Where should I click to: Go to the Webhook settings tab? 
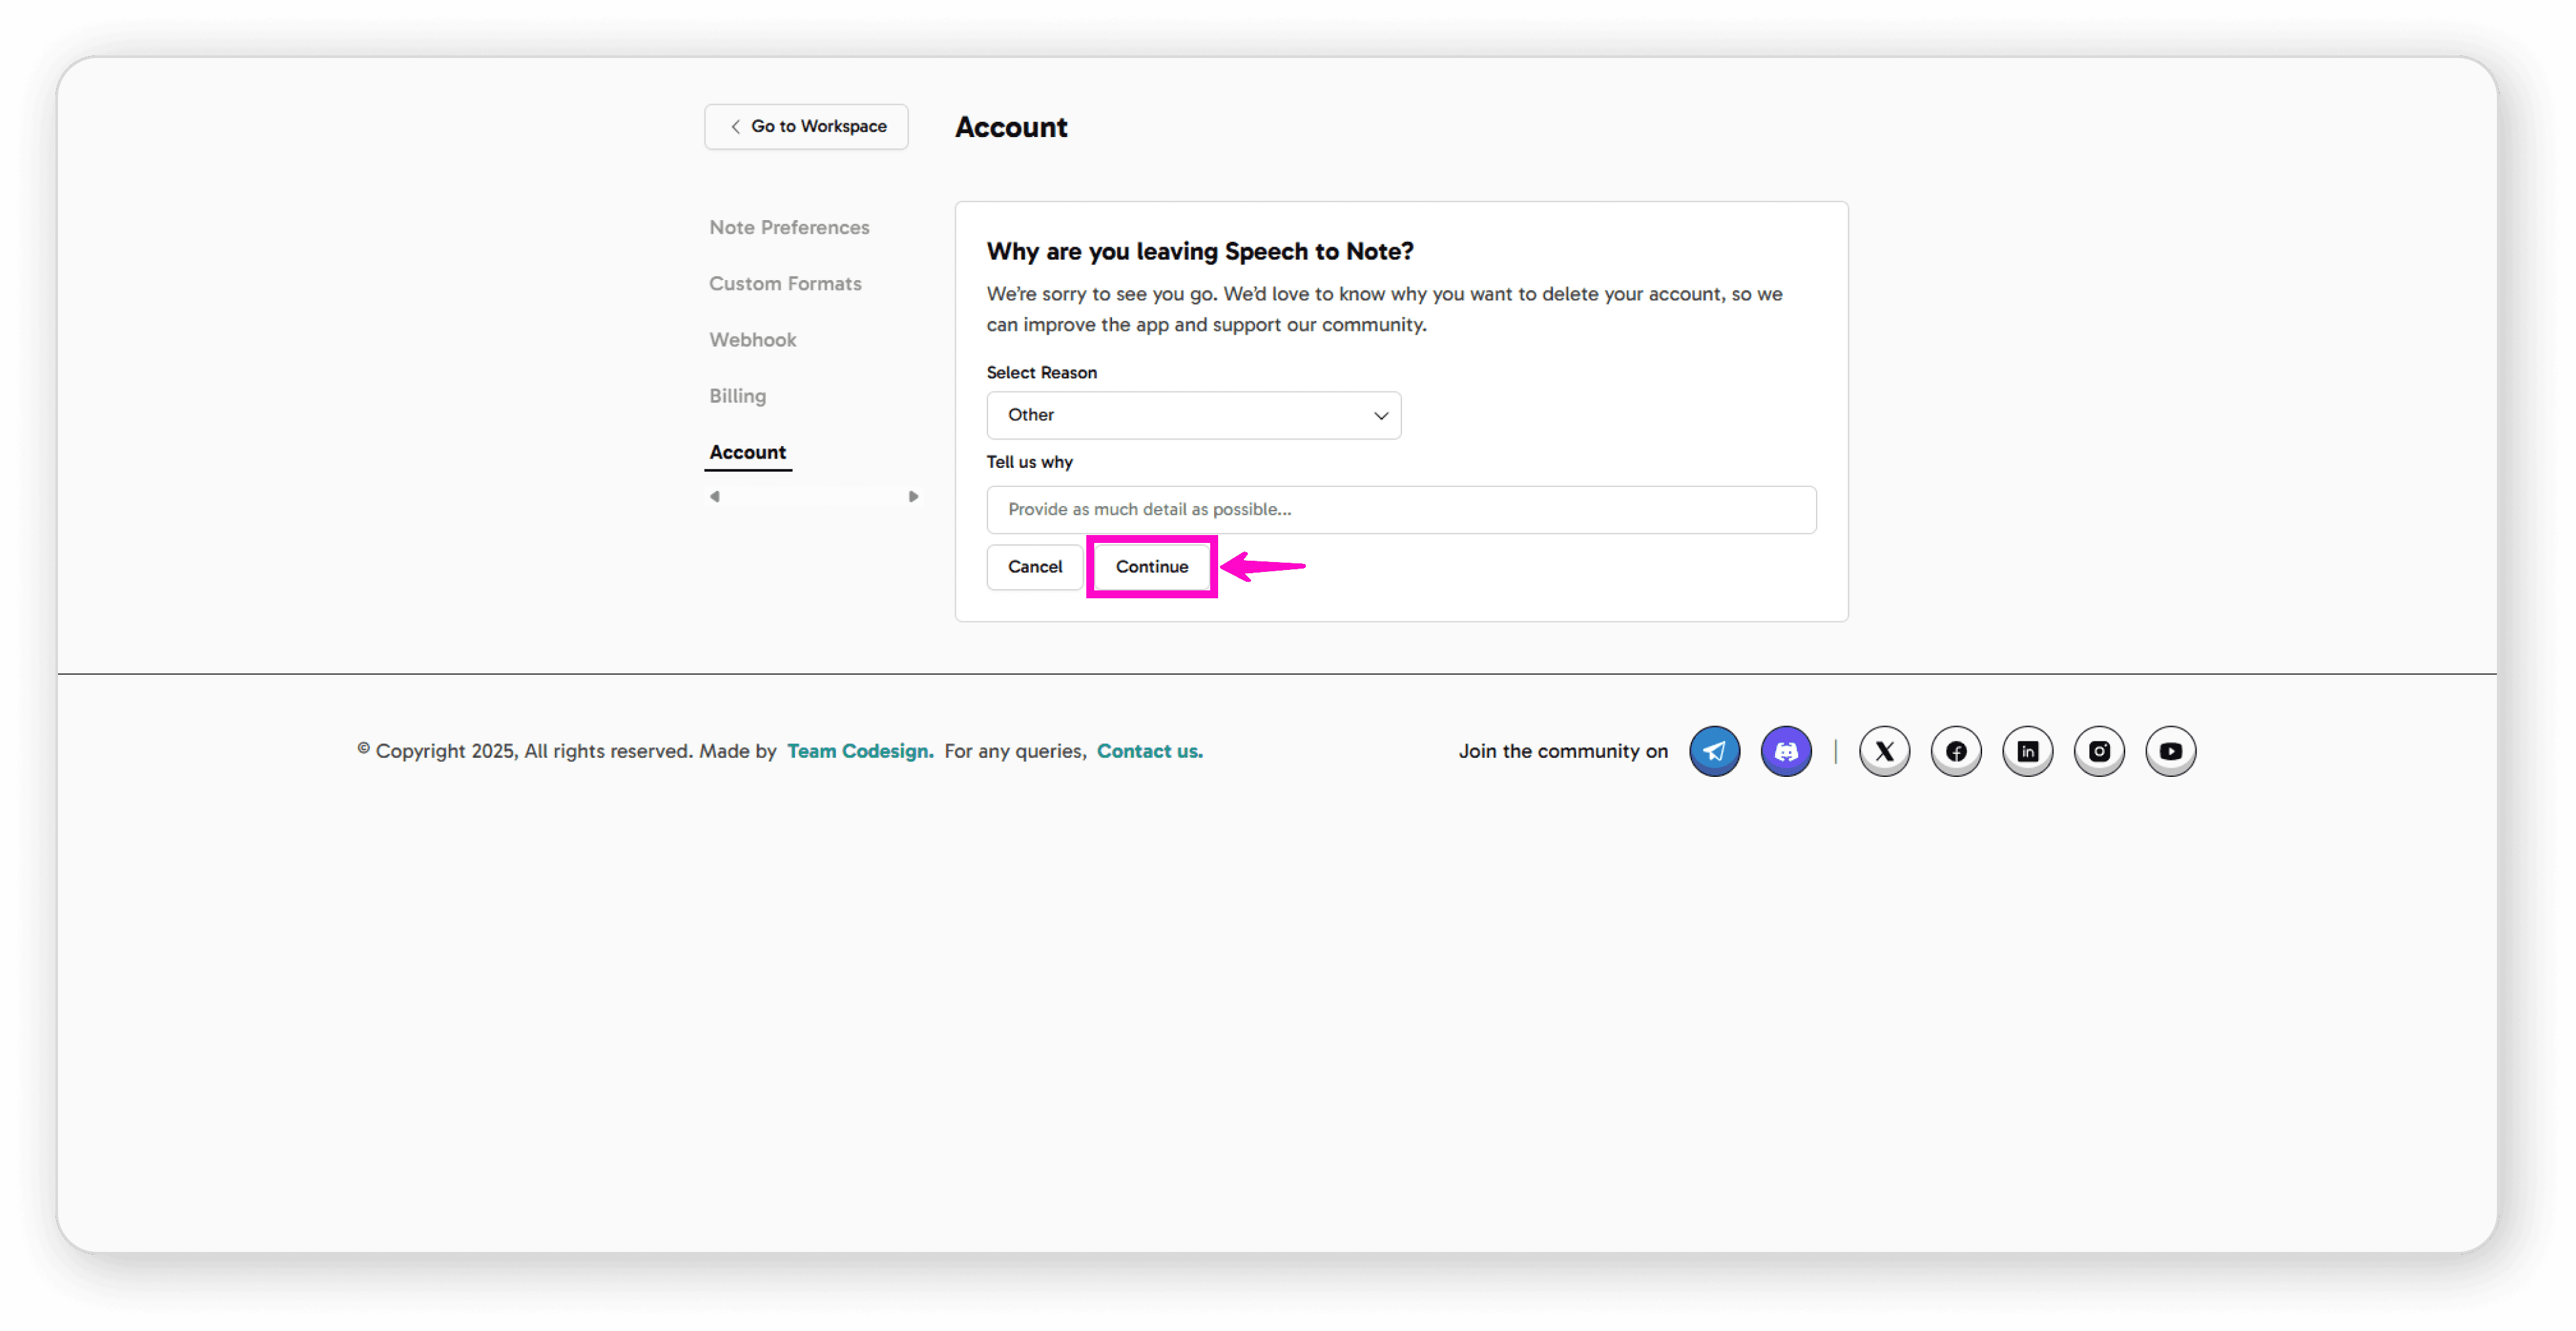(752, 340)
